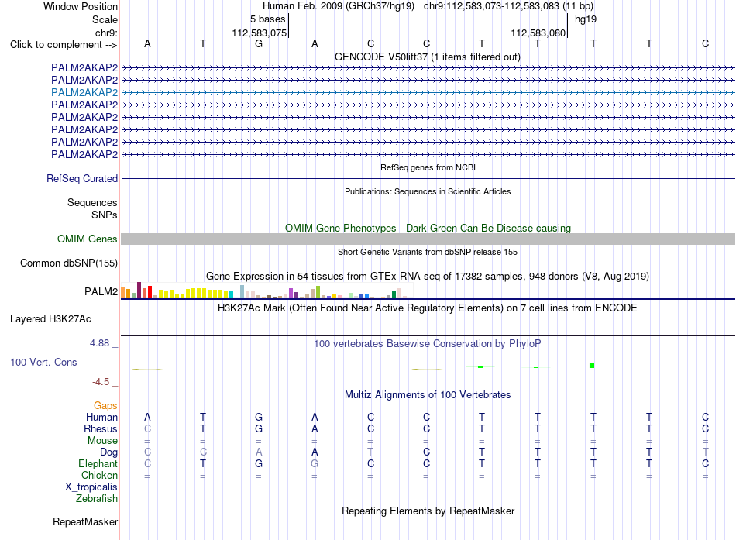Click the Chicken alignment row label

(x=99, y=475)
